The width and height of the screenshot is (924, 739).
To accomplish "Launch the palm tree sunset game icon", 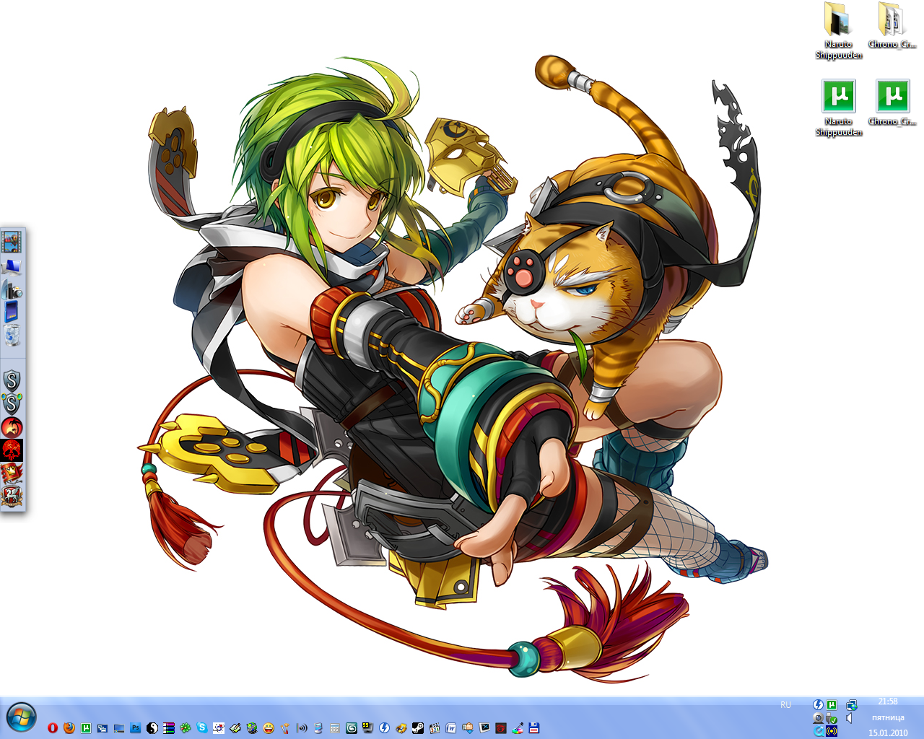I will coord(12,427).
